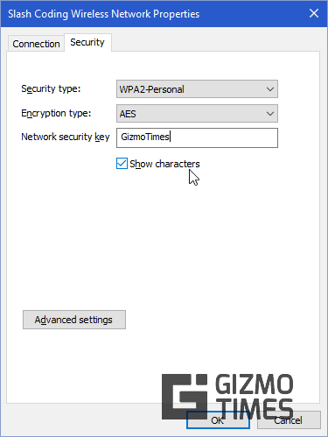
Task: Click the GIZMO TIMES watermark text
Action: coord(255,397)
